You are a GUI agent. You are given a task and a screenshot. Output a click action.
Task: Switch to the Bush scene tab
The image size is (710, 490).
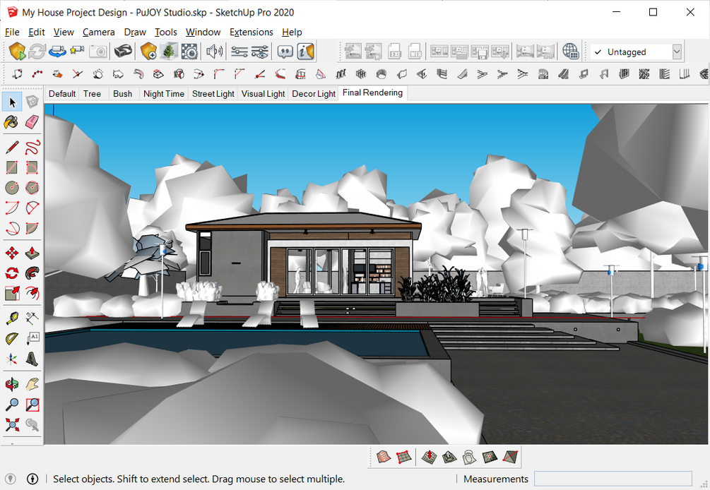coord(123,94)
